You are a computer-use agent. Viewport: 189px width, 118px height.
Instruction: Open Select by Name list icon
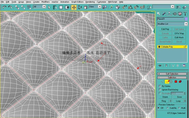55,7
